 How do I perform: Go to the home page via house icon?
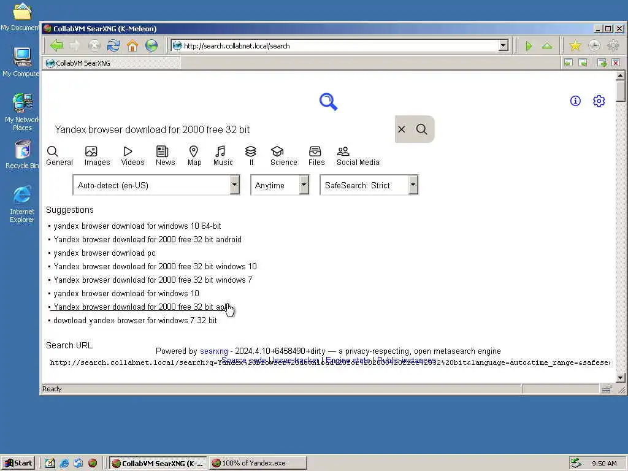click(132, 45)
